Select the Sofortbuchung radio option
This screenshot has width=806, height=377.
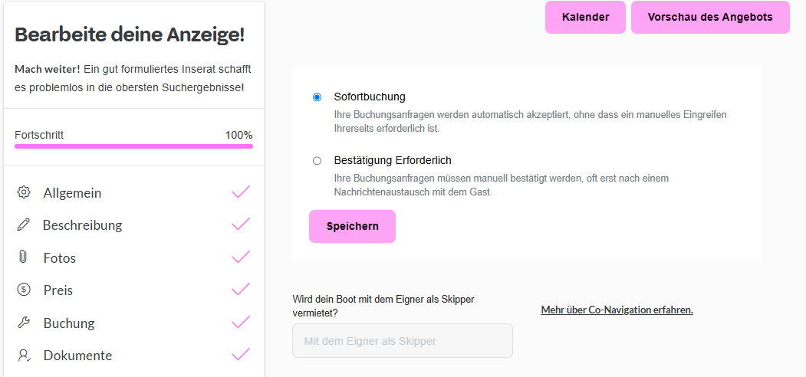[317, 97]
